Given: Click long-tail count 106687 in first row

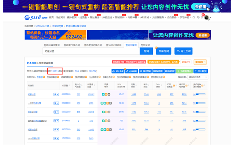Looking at the screenshot, I should click(x=91, y=94).
